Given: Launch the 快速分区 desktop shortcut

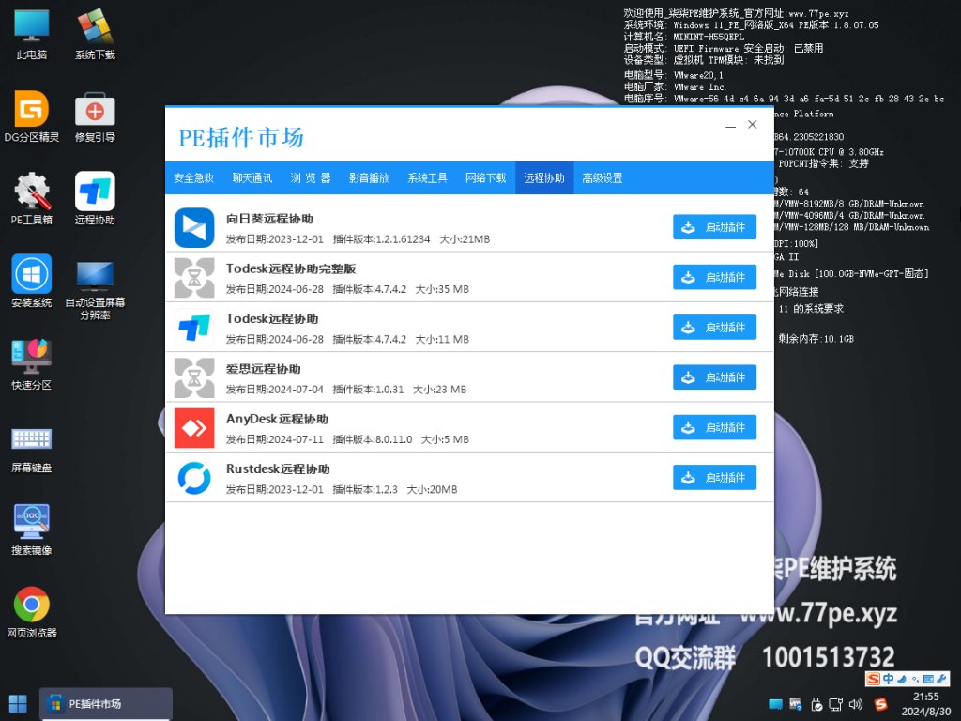Looking at the screenshot, I should pos(31,364).
